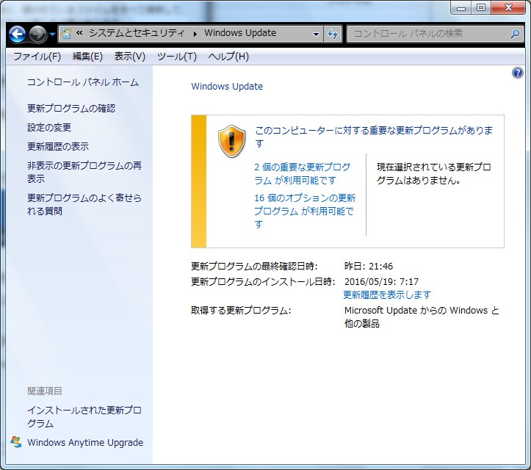The height and width of the screenshot is (470, 531).
Task: Click 更新プログラムの確認 link
Action: [x=71, y=109]
